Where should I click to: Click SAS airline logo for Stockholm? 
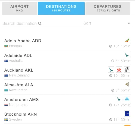point(127,113)
